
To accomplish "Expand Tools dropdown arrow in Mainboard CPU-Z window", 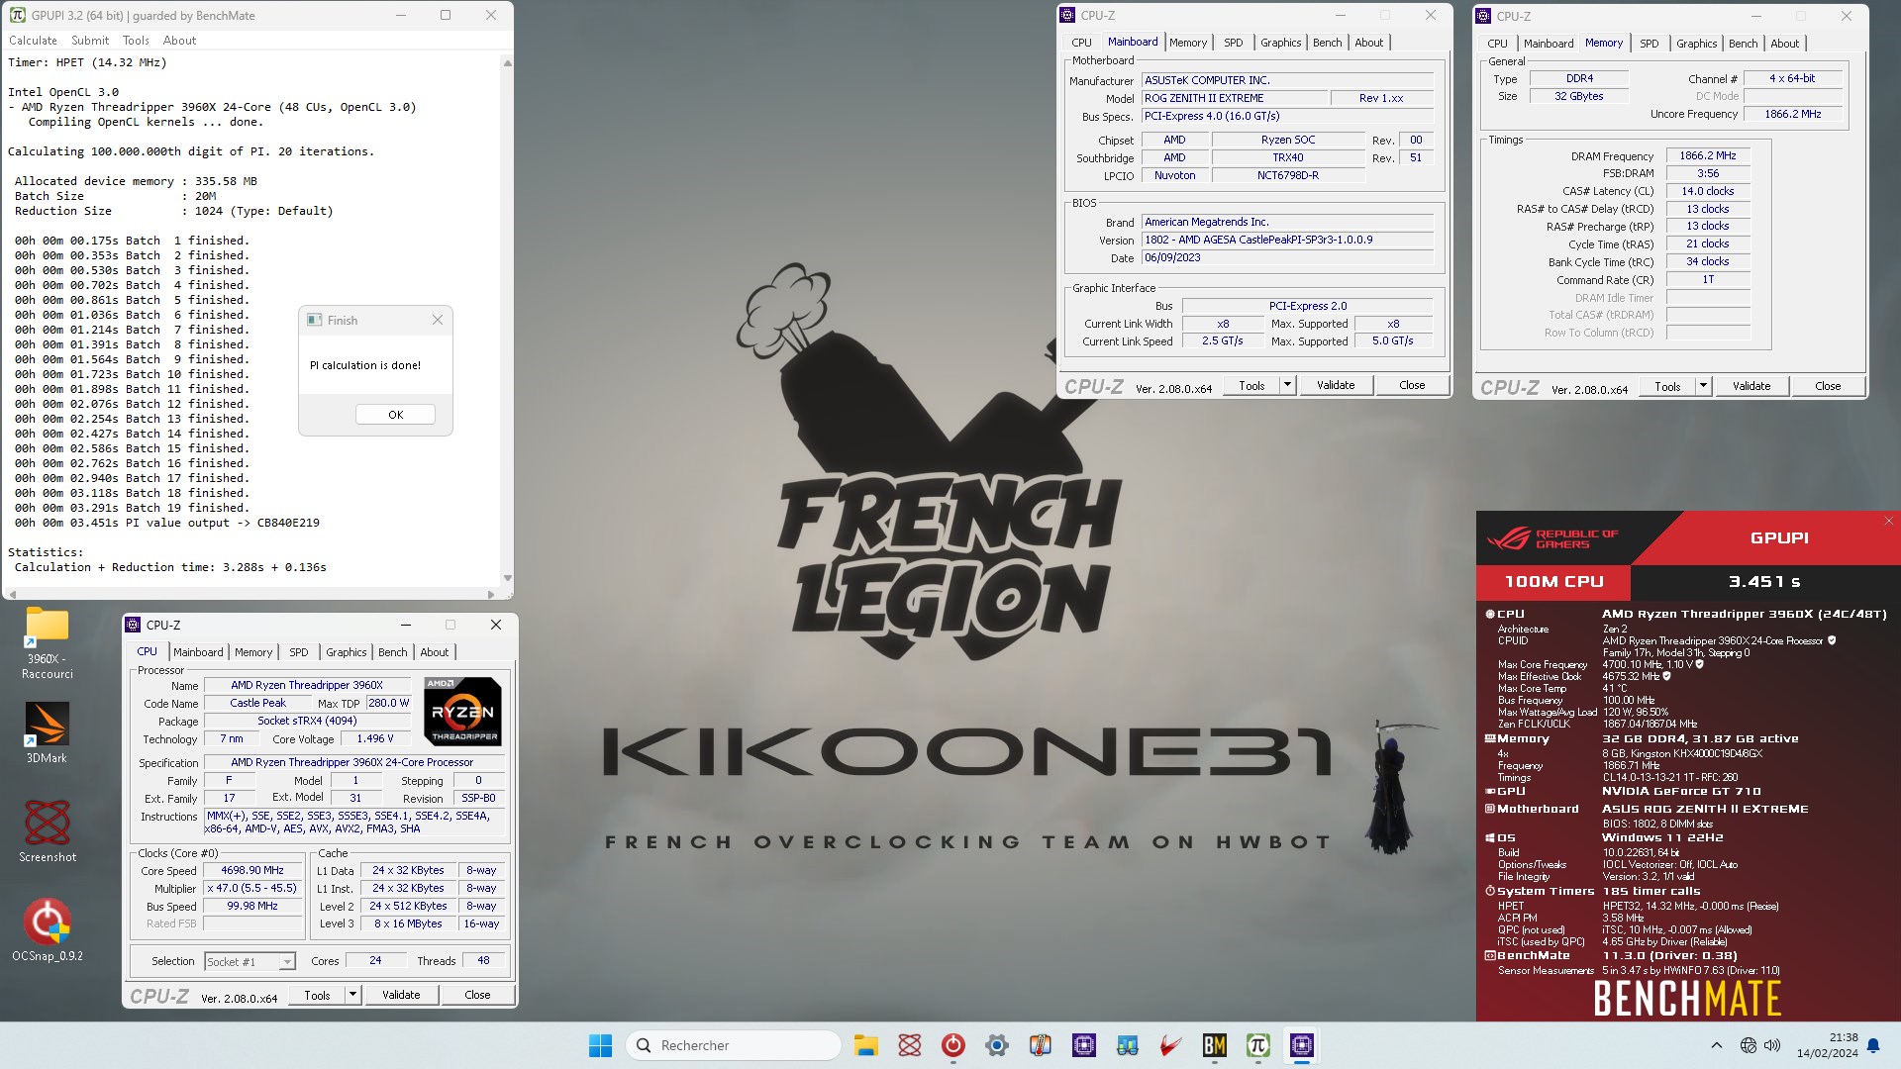I will tap(1287, 385).
